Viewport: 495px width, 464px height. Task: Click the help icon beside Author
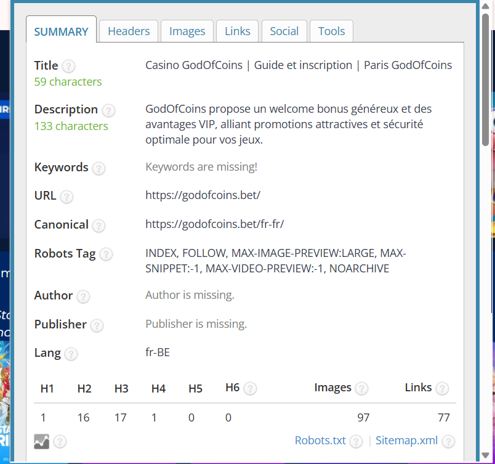tap(83, 296)
